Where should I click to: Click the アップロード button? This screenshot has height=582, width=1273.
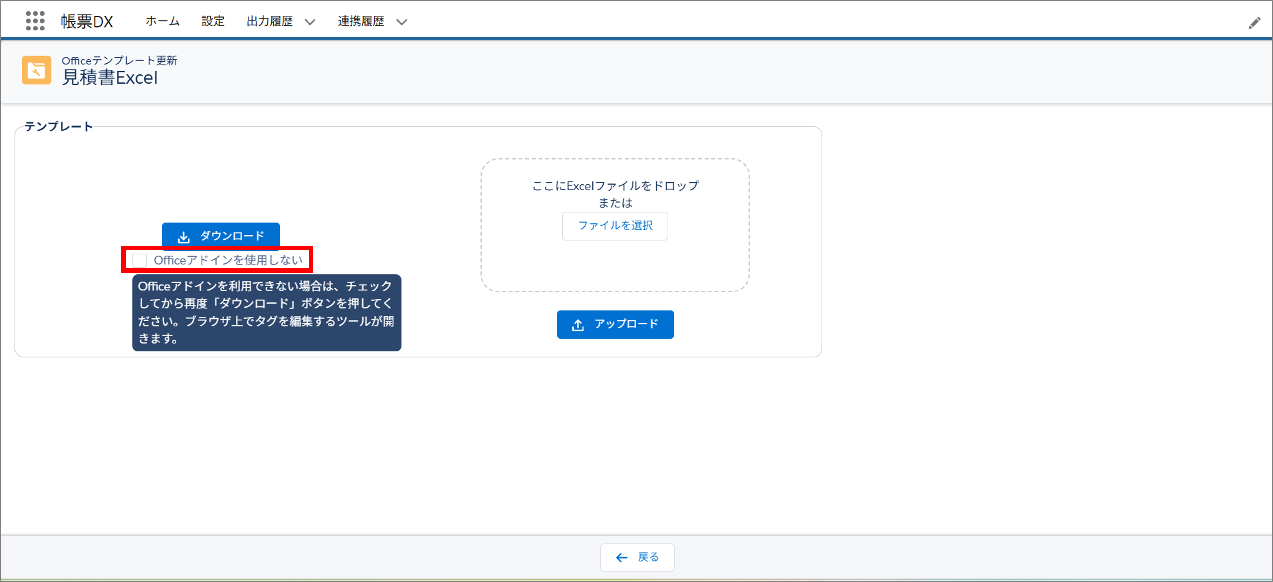(615, 324)
